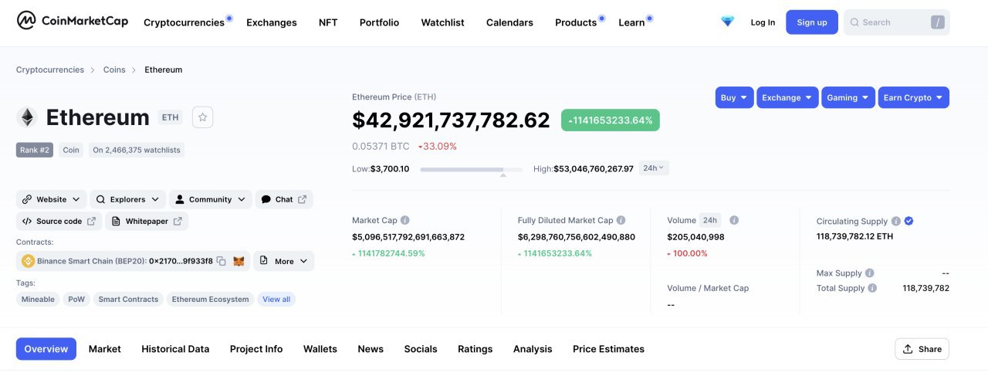Click the Mineable tag
Screen dimensions: 988x383
coord(38,299)
